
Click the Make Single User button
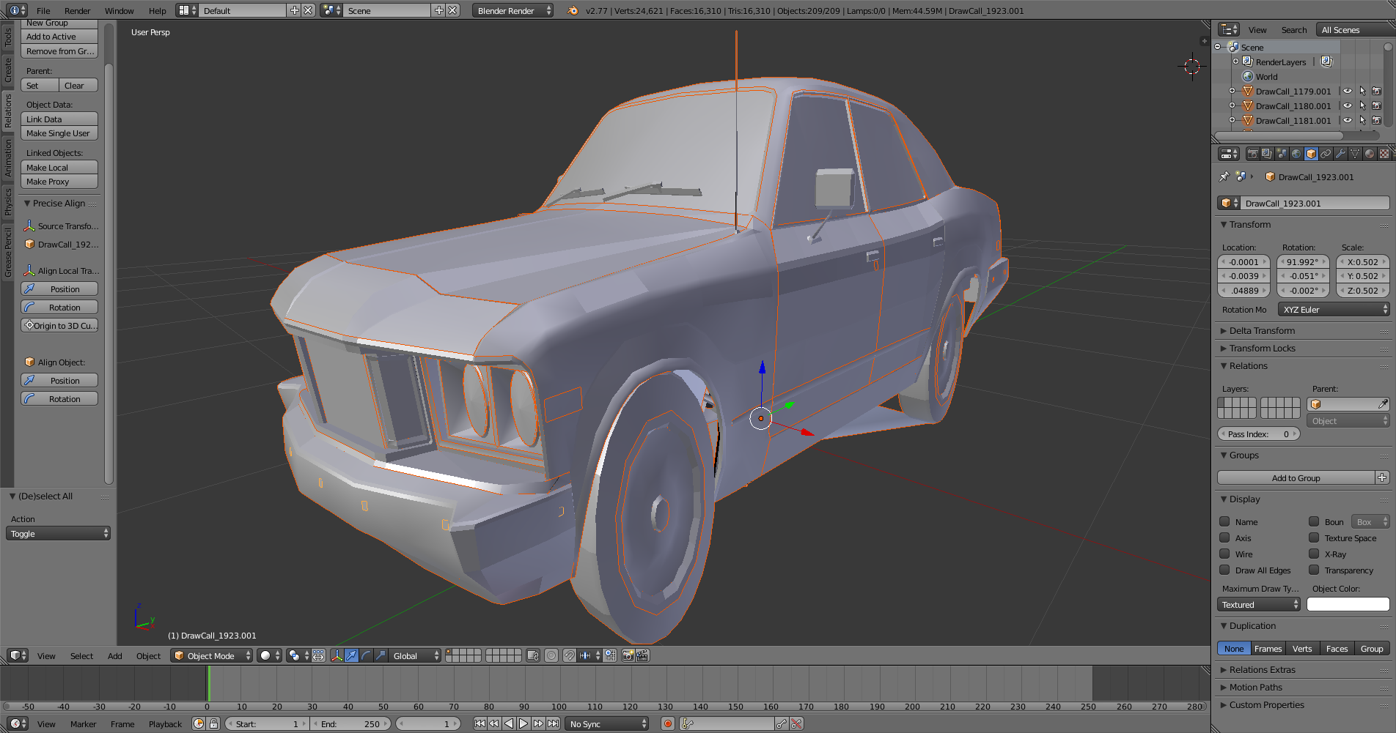pos(59,133)
